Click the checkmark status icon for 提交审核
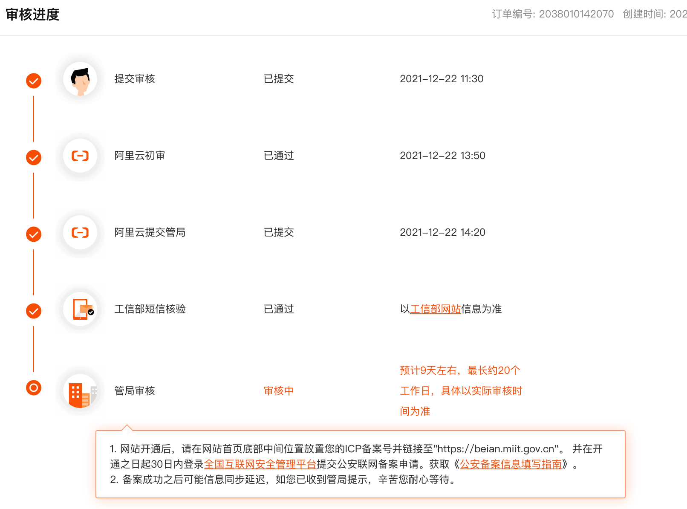 click(34, 81)
